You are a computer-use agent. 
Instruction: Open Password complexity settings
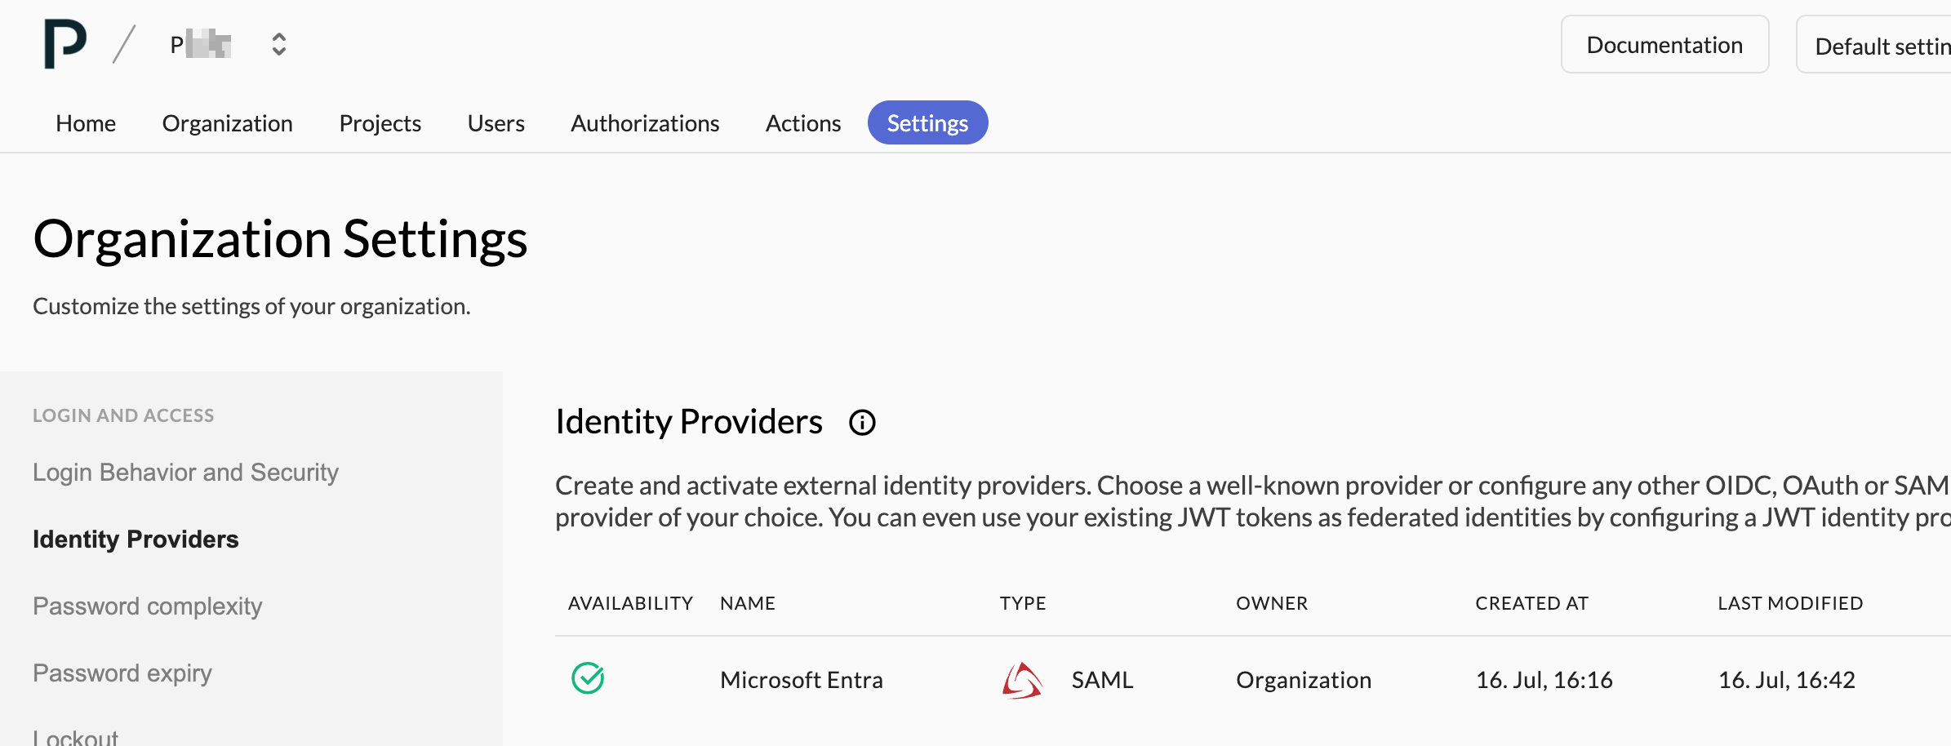click(x=147, y=606)
